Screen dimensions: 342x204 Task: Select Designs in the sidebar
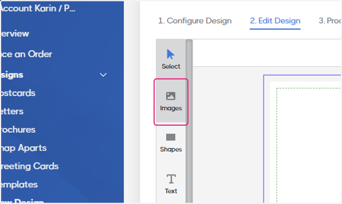(x=12, y=75)
